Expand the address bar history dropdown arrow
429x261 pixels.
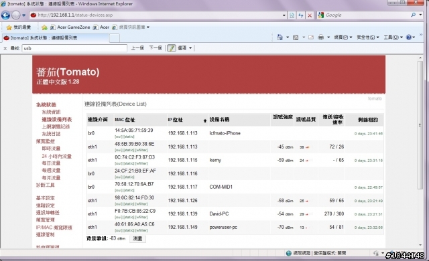coord(284,15)
